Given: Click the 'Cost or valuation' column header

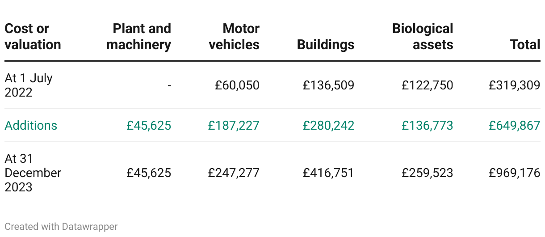Looking at the screenshot, I should click(x=33, y=37).
